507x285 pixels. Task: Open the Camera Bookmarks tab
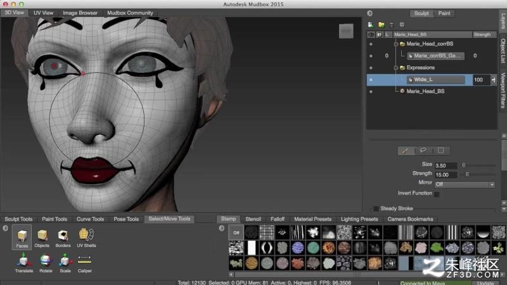pyautogui.click(x=410, y=219)
